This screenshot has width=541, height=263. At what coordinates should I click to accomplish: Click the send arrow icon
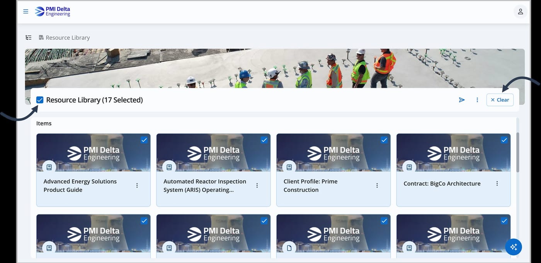coord(462,100)
